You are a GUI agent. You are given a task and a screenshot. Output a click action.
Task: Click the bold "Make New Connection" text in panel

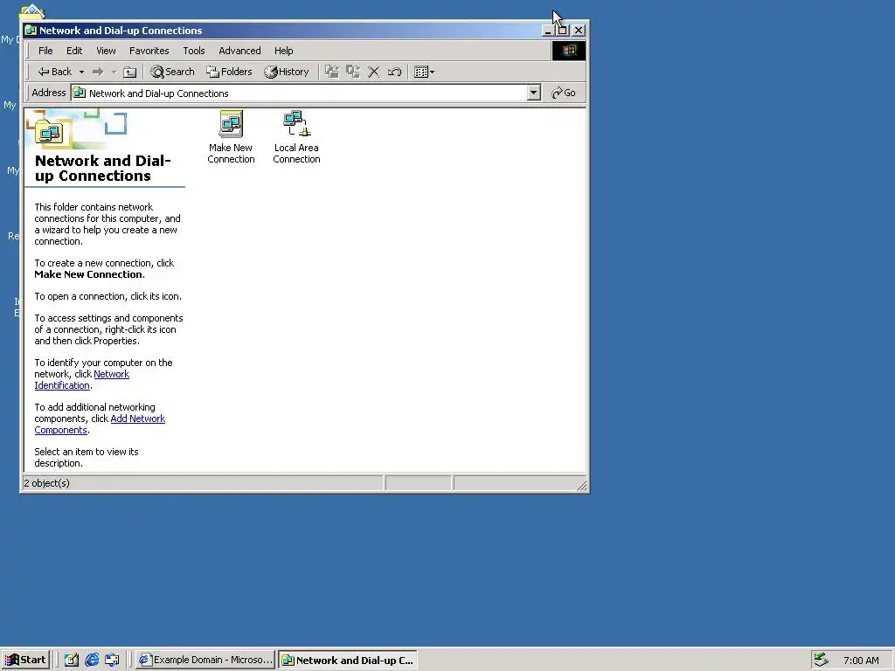[88, 274]
